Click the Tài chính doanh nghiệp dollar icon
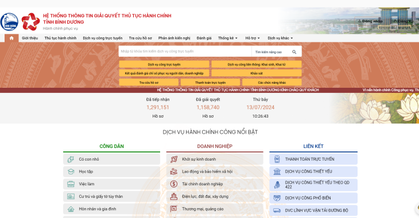419x218 pixels. tap(174, 184)
